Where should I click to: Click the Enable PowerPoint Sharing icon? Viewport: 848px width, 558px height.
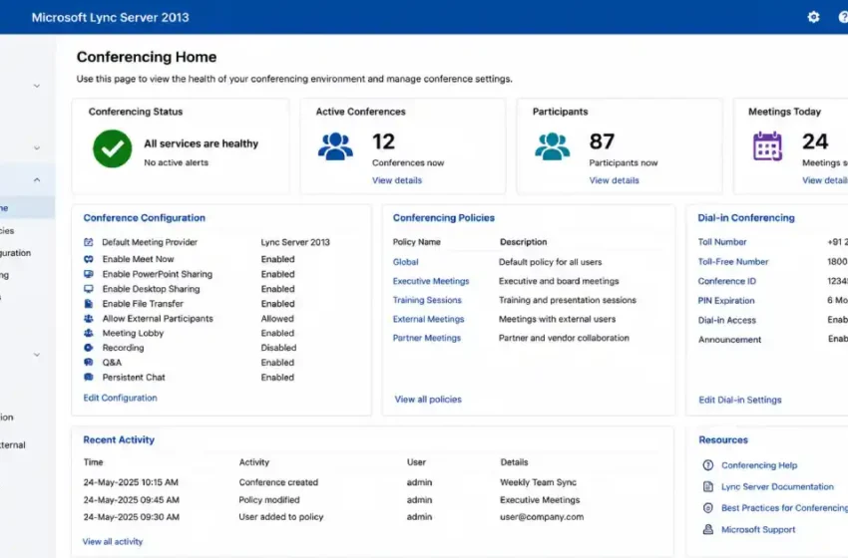pyautogui.click(x=89, y=274)
